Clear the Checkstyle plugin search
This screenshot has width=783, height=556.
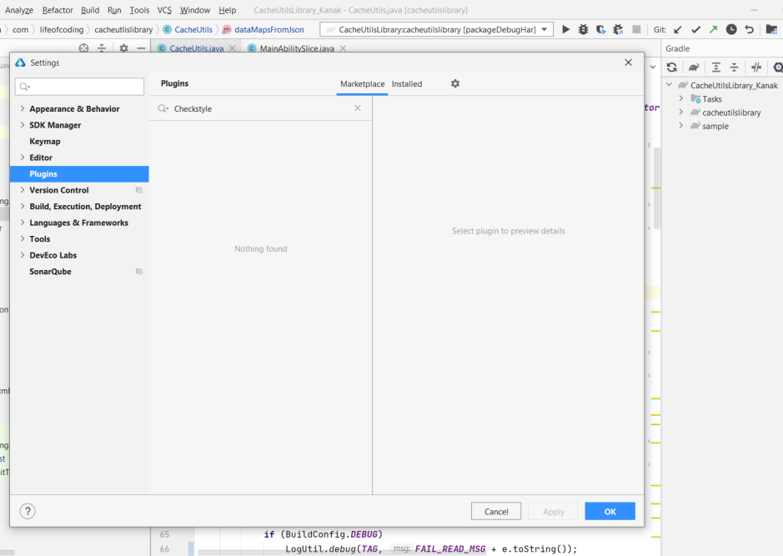(x=358, y=108)
